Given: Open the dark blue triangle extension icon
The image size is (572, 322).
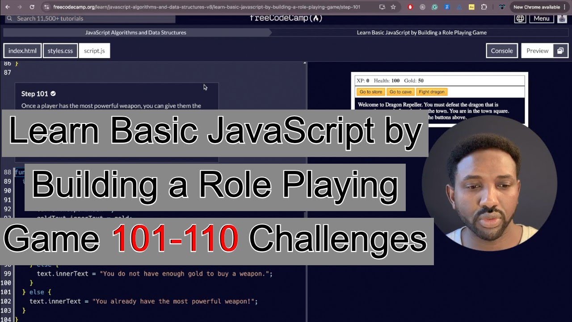Looking at the screenshot, I should click(459, 7).
